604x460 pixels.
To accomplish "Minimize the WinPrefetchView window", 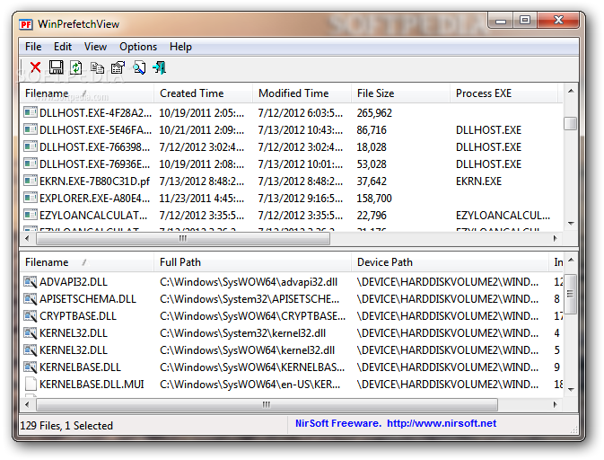I will [x=501, y=20].
